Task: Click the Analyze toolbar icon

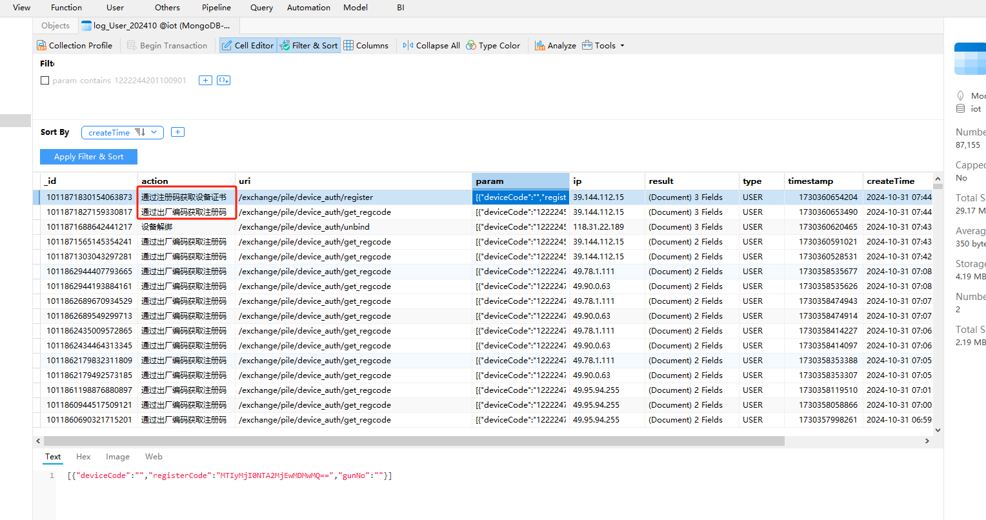Action: 555,45
